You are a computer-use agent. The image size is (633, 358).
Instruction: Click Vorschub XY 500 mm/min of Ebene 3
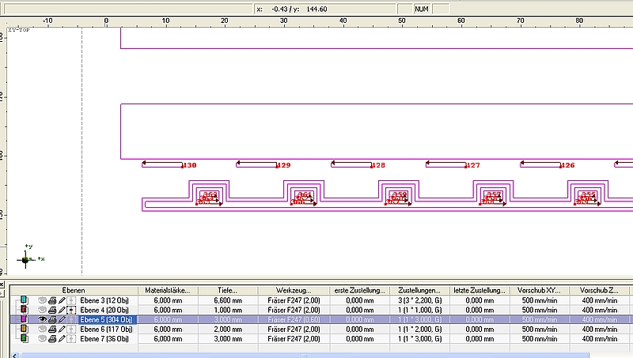(x=540, y=300)
